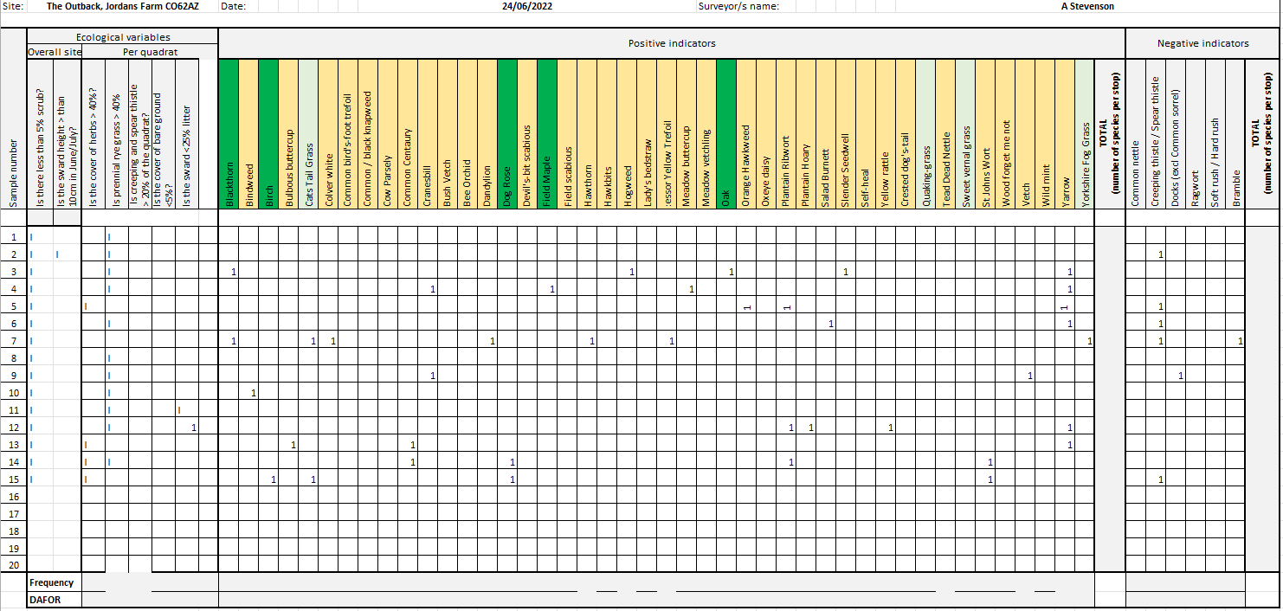Select sample number 20 row label

[x=13, y=565]
